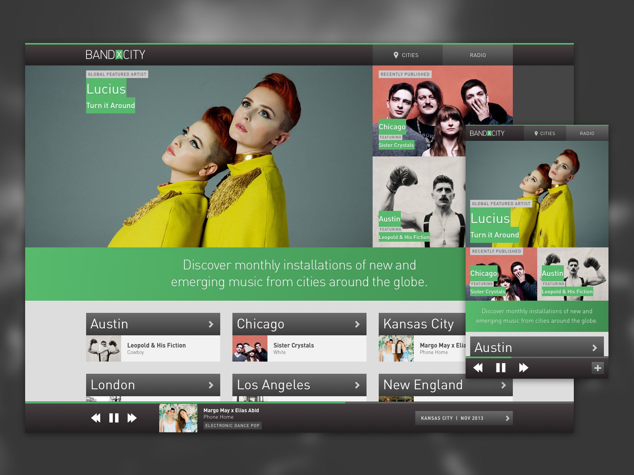Open the Austin recently published tile
This screenshot has height=475, width=634.
coord(419,202)
